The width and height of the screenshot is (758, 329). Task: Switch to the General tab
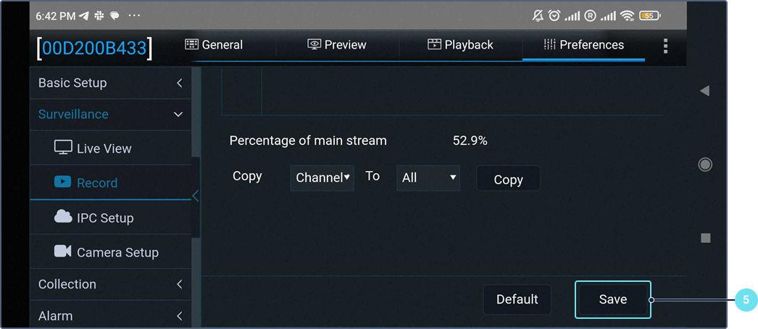[214, 45]
